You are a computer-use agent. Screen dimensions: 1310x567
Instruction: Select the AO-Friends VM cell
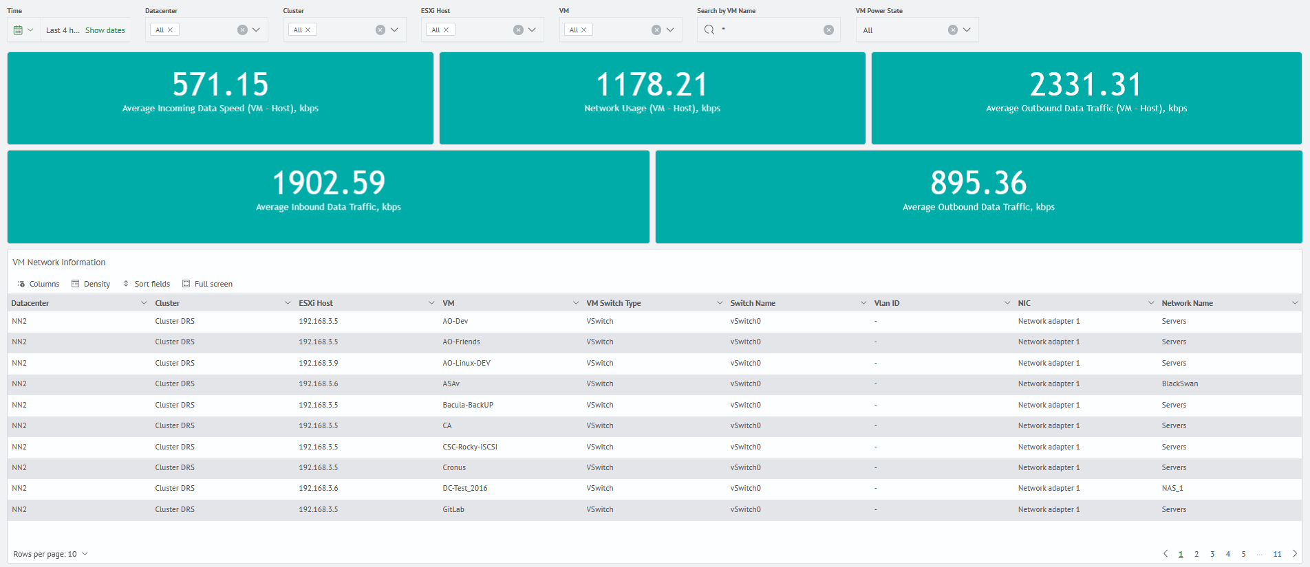511,342
